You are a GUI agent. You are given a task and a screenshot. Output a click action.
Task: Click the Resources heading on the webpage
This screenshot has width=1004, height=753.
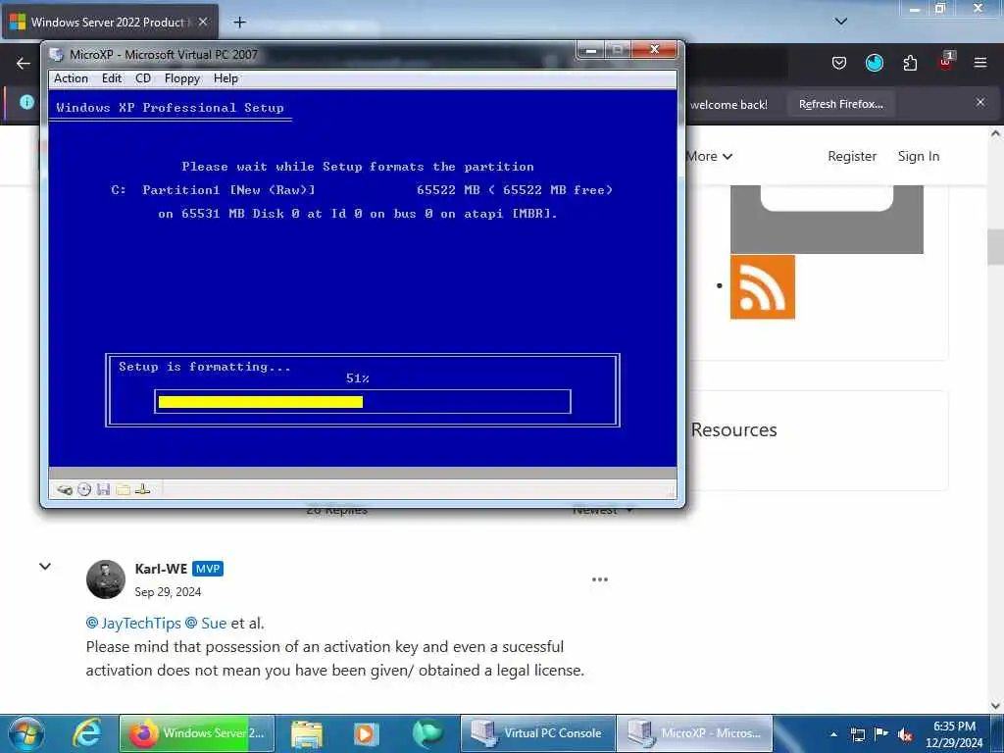[x=733, y=429]
